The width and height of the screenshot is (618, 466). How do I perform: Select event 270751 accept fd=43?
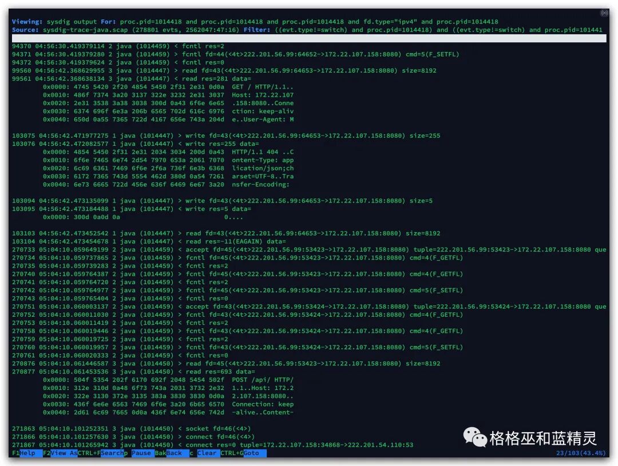click(x=309, y=306)
